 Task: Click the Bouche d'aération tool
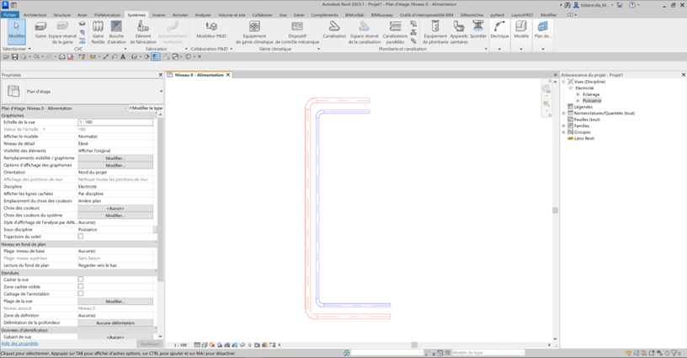[116, 29]
